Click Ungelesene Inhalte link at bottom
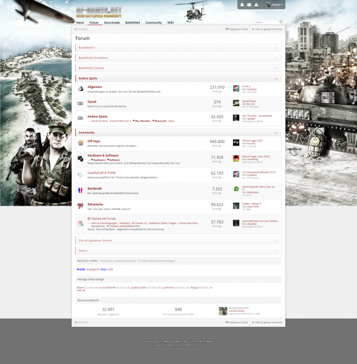357x364 pixels. pyautogui.click(x=237, y=322)
